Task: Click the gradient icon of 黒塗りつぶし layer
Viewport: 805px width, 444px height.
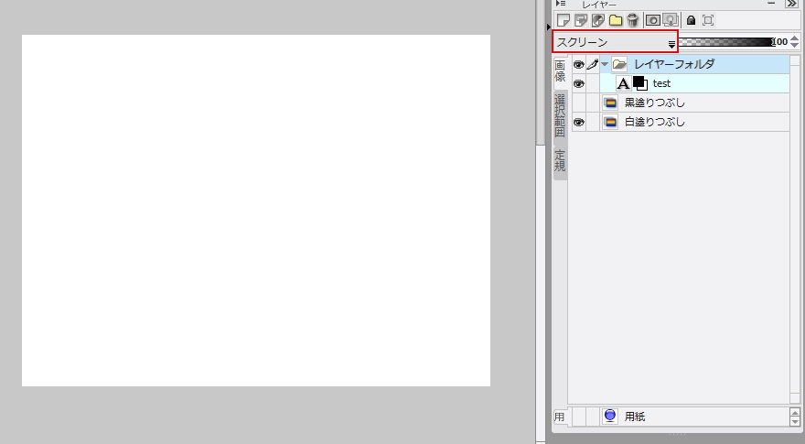Action: (x=610, y=103)
